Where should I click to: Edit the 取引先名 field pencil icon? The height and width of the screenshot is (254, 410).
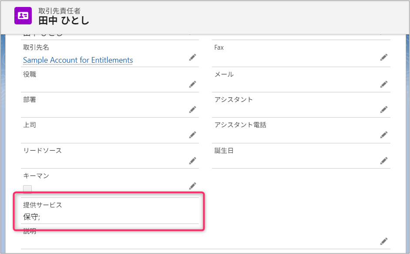192,57
